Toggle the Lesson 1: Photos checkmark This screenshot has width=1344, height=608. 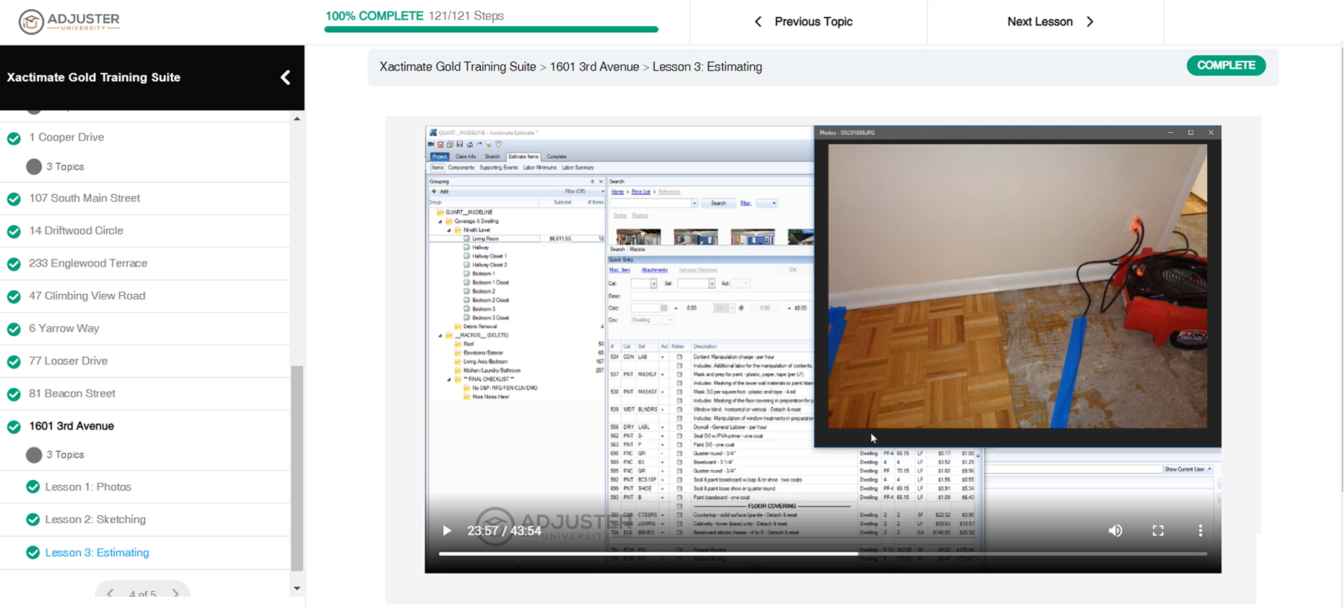pyautogui.click(x=33, y=487)
